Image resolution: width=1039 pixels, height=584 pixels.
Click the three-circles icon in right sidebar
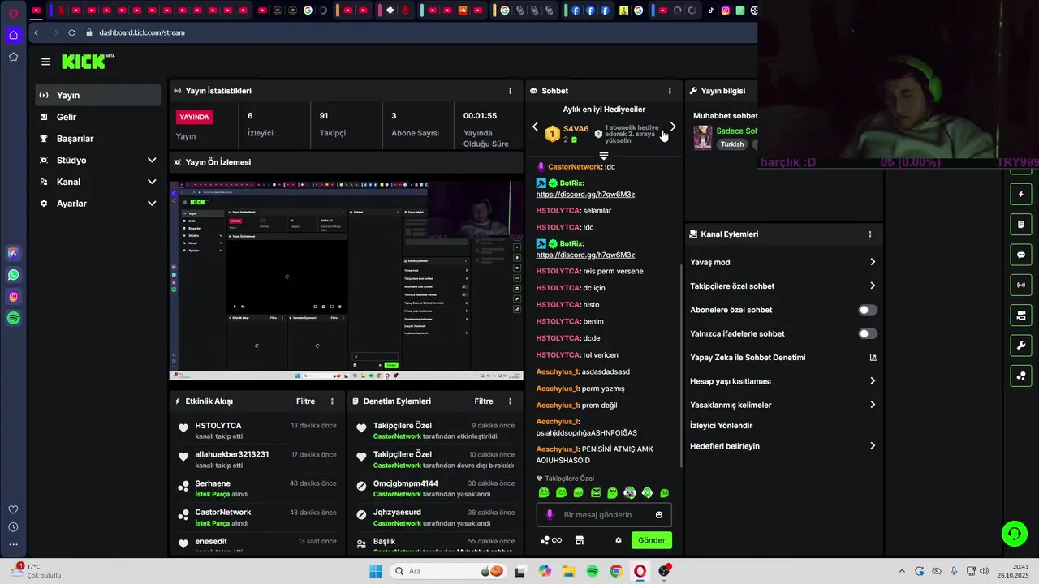[x=1021, y=376]
